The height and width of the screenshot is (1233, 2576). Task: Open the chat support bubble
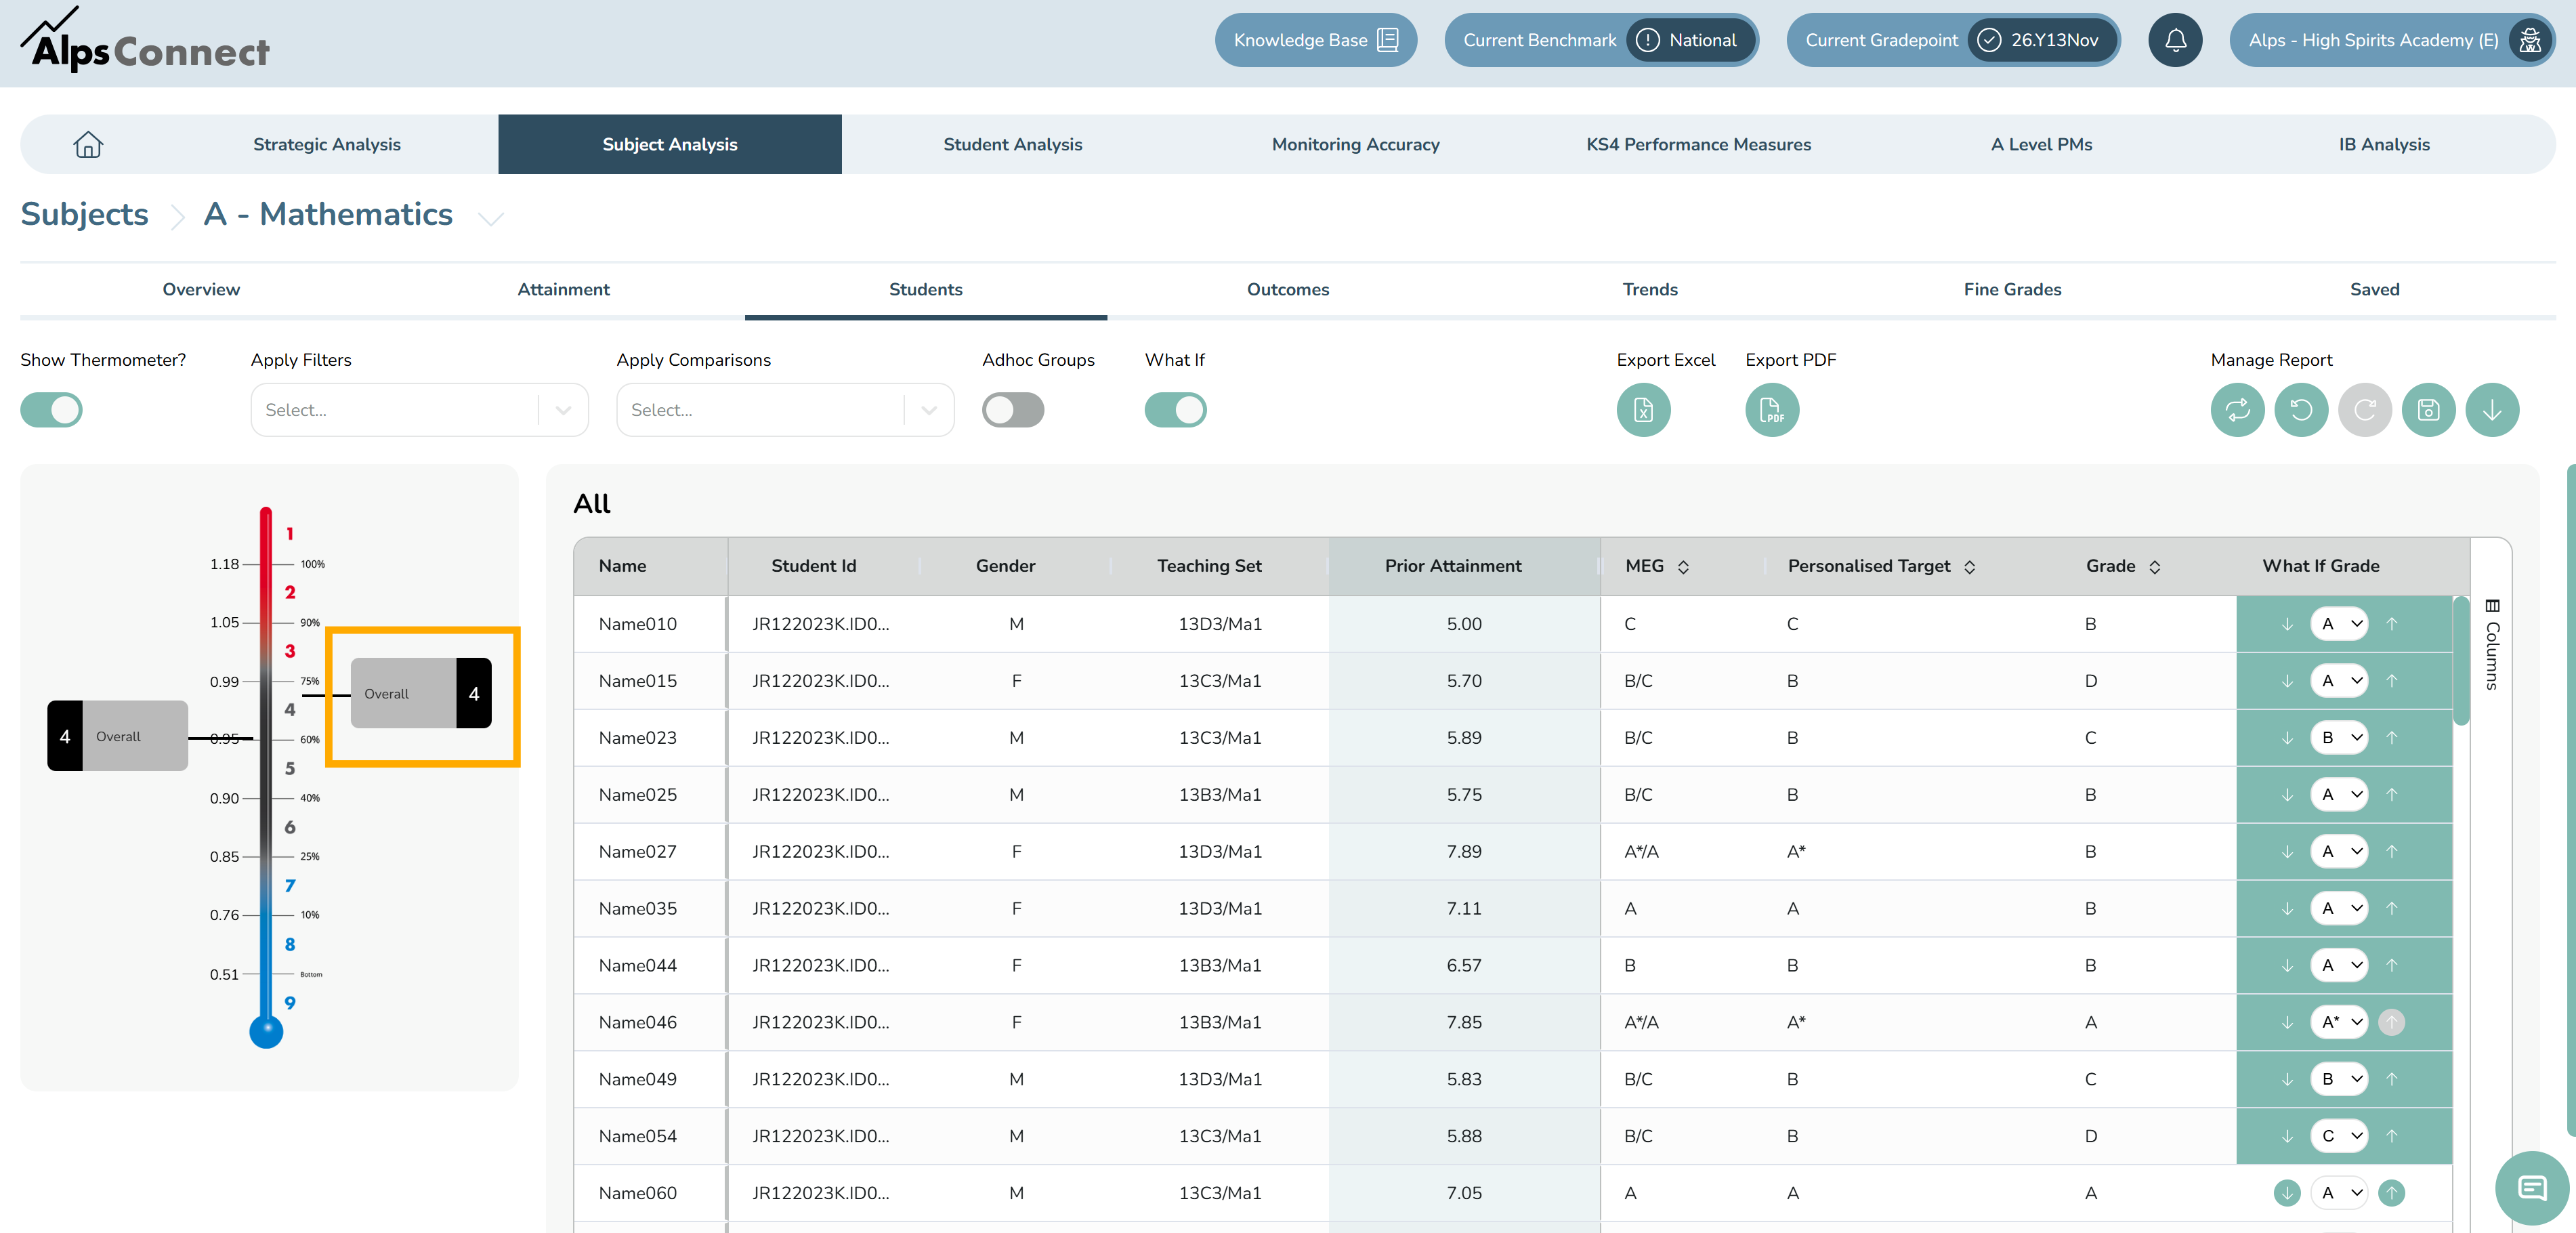(x=2532, y=1188)
